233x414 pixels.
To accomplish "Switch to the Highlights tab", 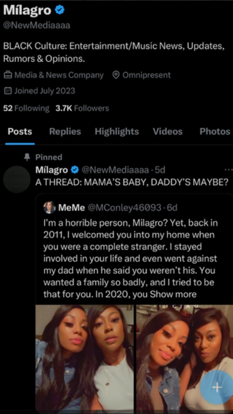I will pos(117,131).
